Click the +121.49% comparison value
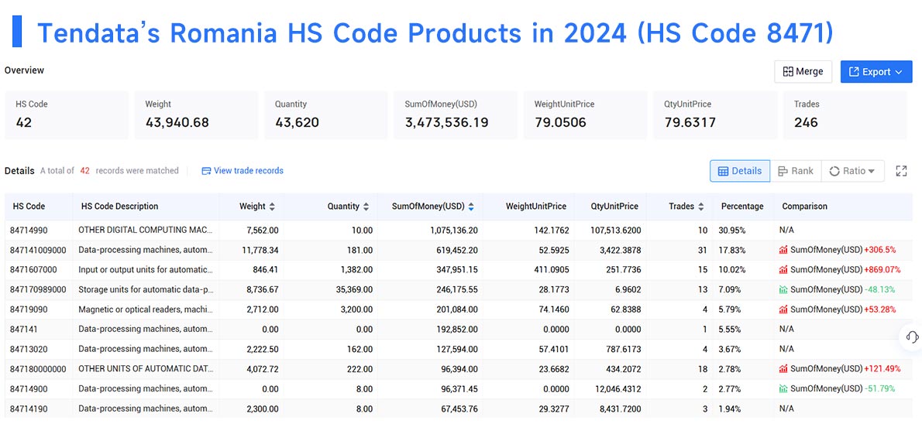This screenshot has height=427, width=922. [882, 369]
